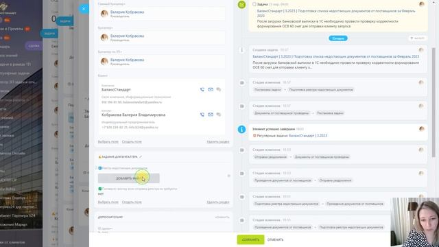Email contact Кобракова Валерия Владимировна via envelope icon
This screenshot has width=439, height=247.
pos(211,115)
